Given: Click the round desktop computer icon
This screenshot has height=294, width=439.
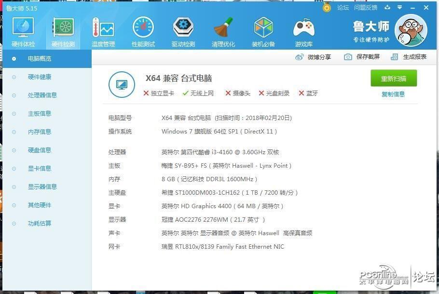Looking at the screenshot, I should pyautogui.click(x=122, y=84).
